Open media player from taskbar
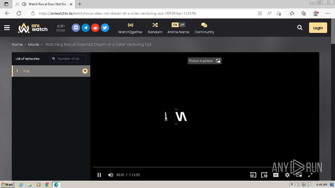The height and width of the screenshot is (188, 335). (38, 185)
